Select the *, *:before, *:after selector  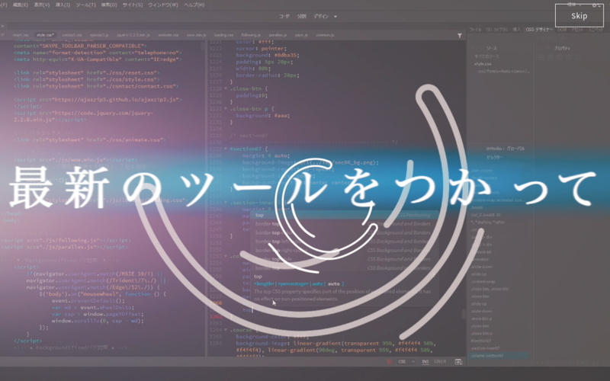[x=488, y=223]
